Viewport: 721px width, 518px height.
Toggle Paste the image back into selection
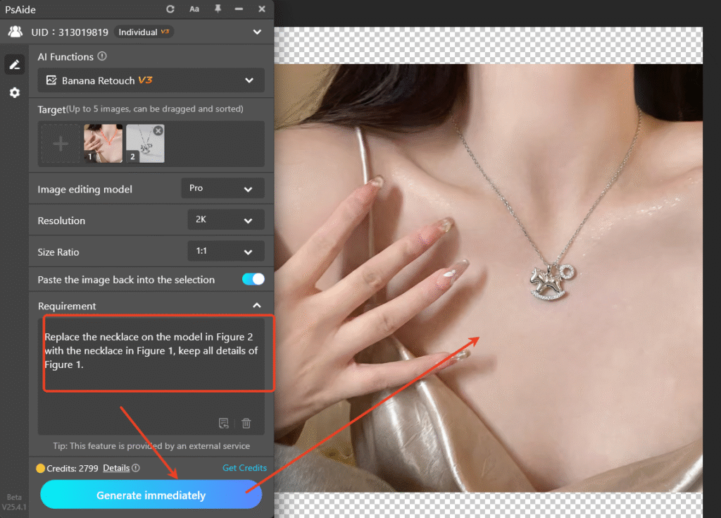pos(253,279)
